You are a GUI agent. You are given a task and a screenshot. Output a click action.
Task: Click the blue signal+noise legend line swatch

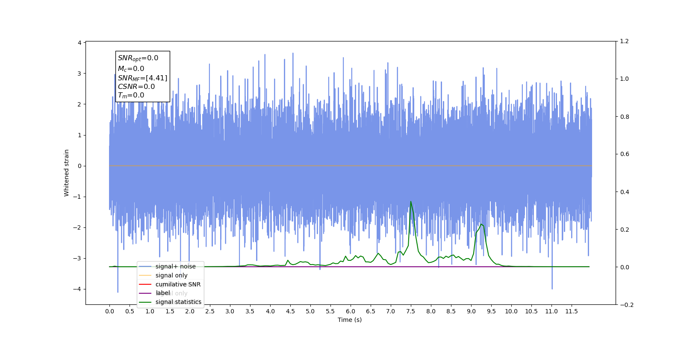(145, 266)
